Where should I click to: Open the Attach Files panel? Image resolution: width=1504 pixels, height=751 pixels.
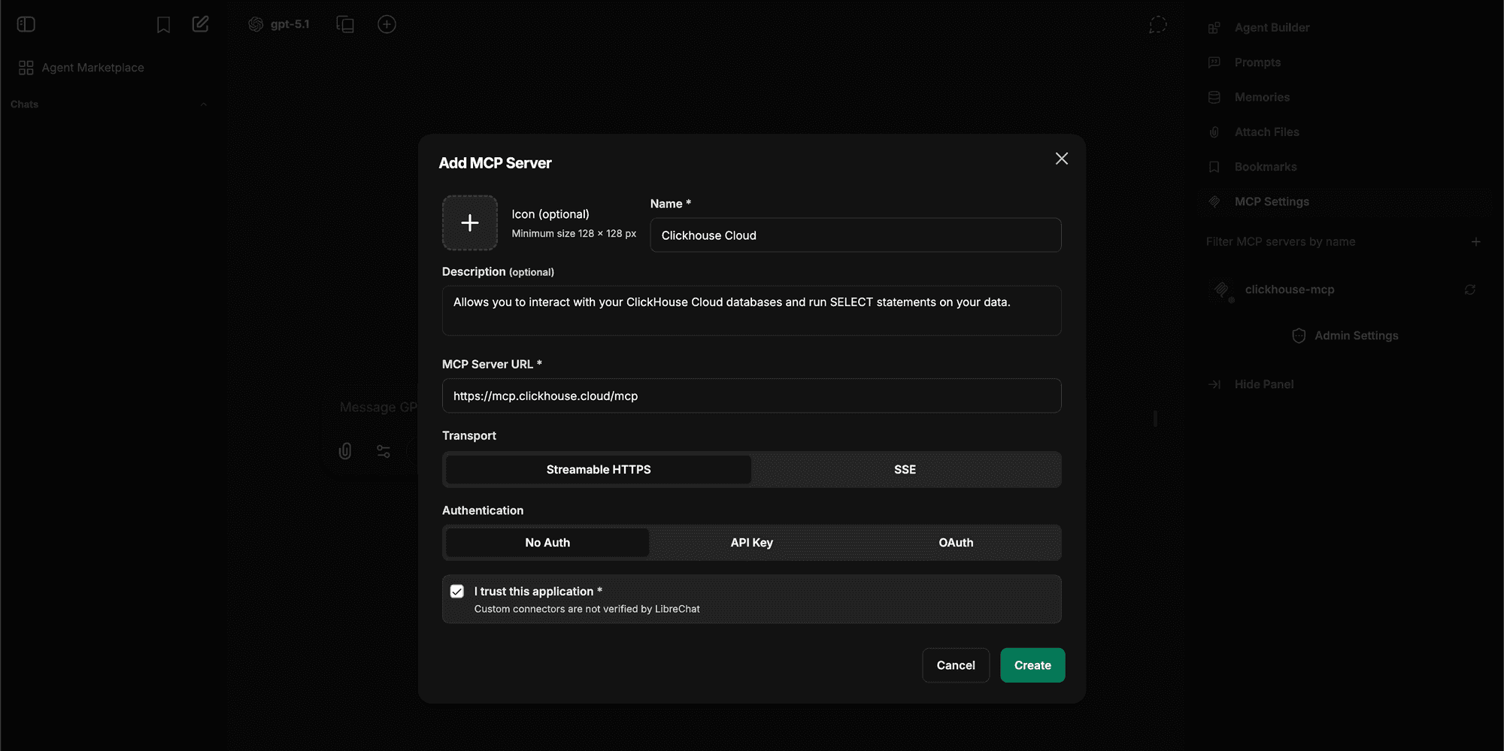1267,132
